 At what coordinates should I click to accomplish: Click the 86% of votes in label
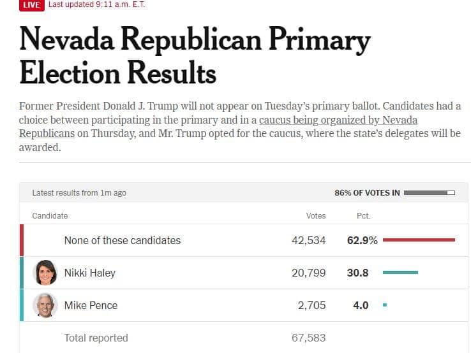[367, 193]
